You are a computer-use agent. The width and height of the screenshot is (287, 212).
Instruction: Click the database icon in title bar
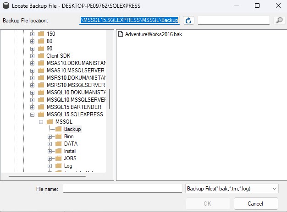click(6, 5)
